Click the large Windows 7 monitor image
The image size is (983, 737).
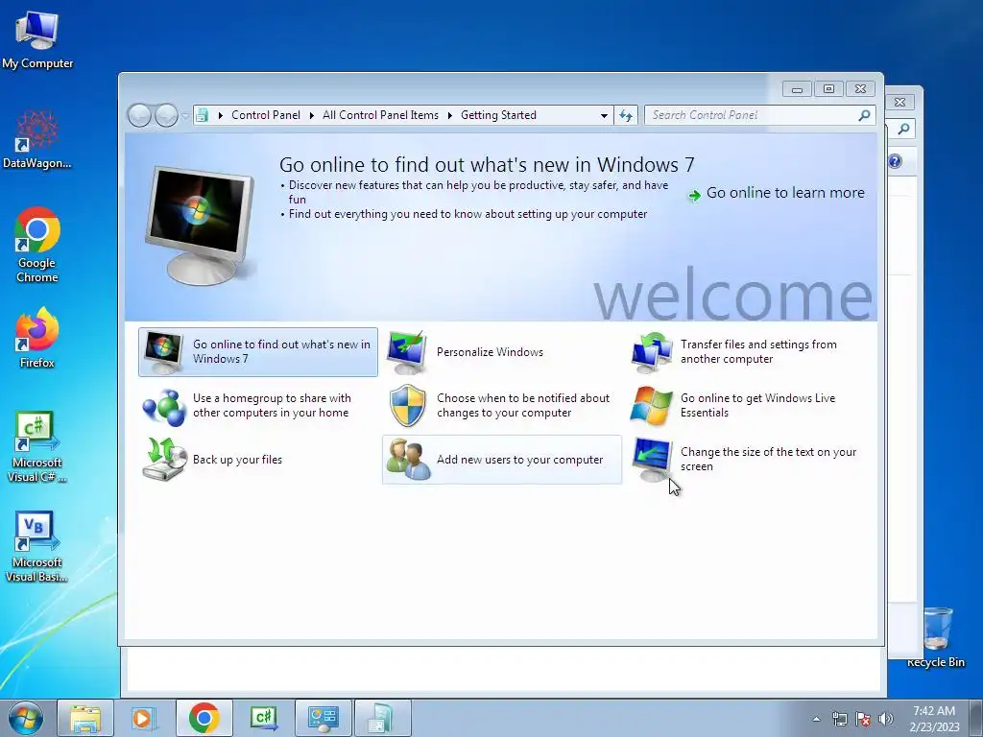201,225
